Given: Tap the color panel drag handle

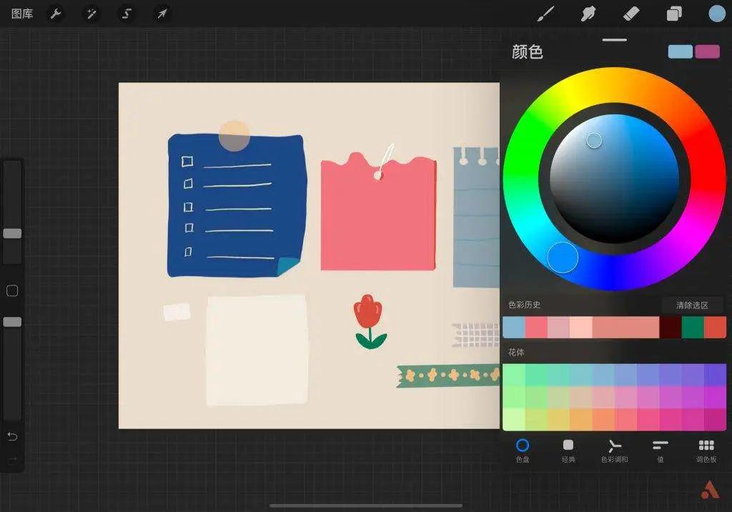Looking at the screenshot, I should tap(614, 40).
